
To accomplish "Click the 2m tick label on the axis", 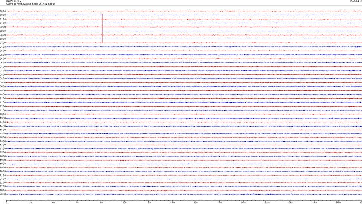I will point(30,202).
